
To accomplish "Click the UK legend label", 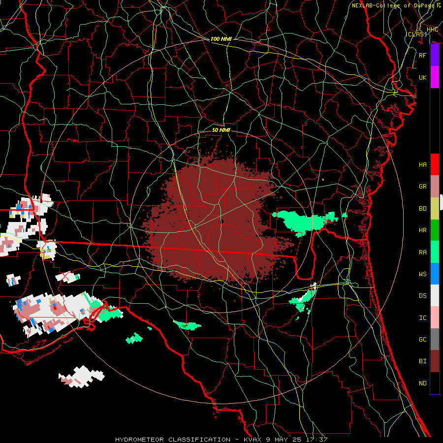I will point(423,77).
